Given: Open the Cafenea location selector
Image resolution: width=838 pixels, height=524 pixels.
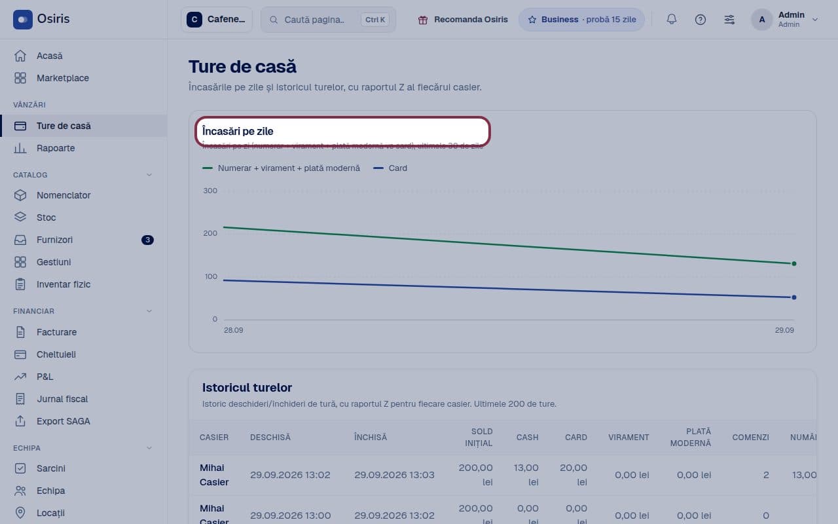Looking at the screenshot, I should tap(217, 20).
